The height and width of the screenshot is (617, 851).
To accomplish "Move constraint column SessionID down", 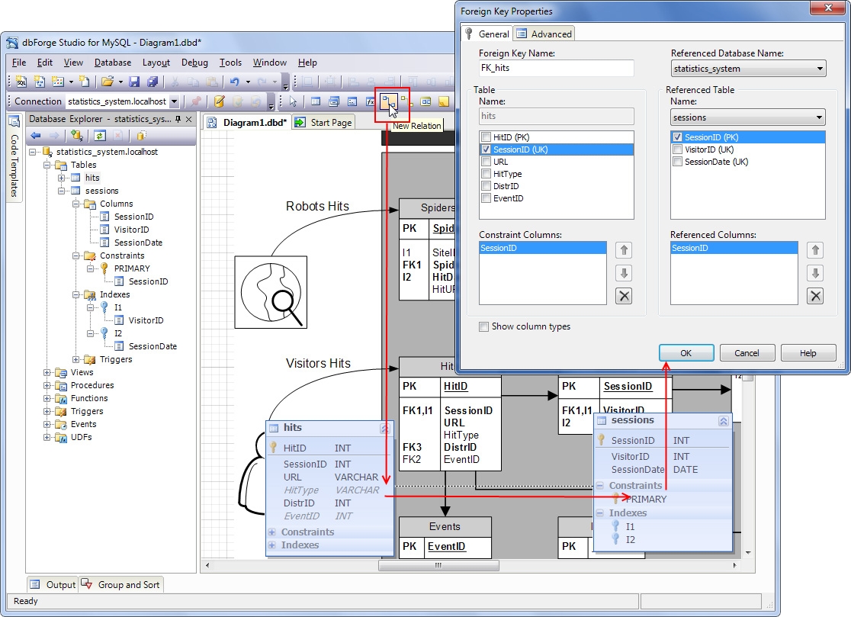I will [624, 273].
